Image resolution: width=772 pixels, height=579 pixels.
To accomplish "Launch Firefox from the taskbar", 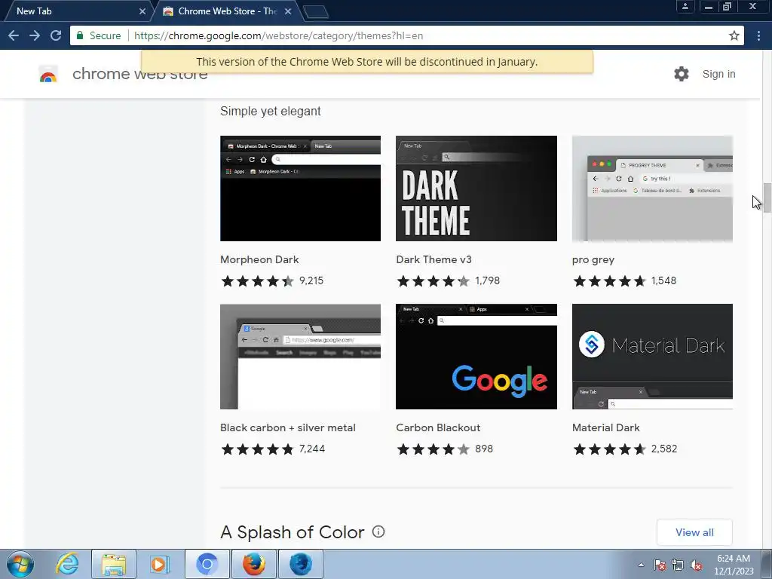I will pos(253,564).
